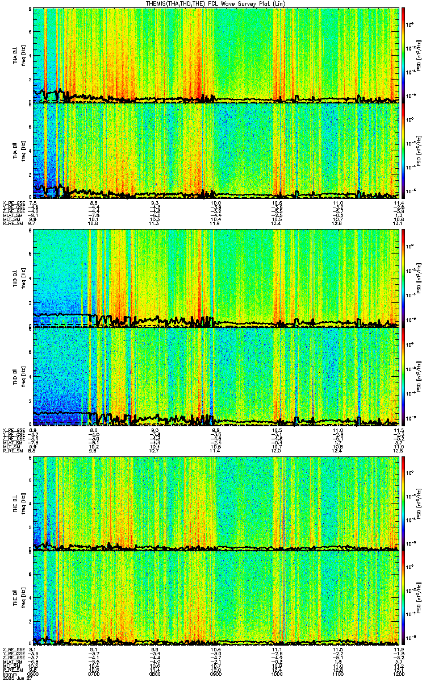The width and height of the screenshot is (426, 682).
Task: Click the PSD [nT²/Hz] label of THD B∥ panel
Action: point(420,377)
